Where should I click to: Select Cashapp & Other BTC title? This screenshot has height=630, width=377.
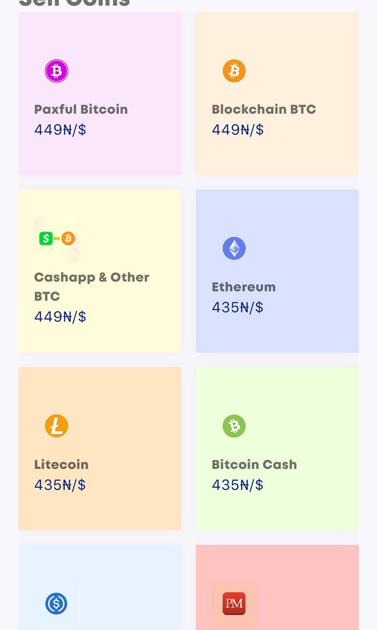pyautogui.click(x=92, y=286)
